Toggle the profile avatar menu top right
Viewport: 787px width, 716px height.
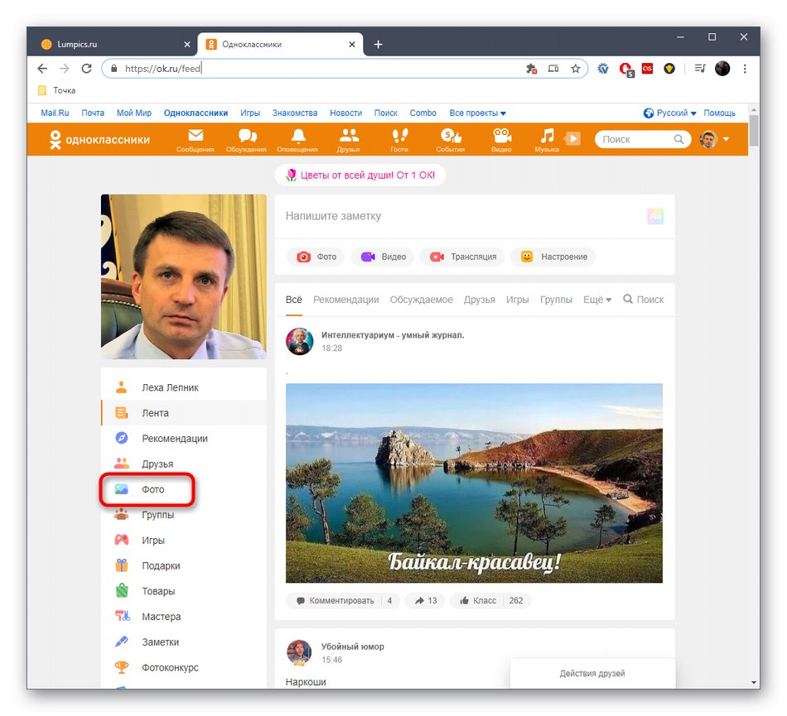[x=708, y=139]
